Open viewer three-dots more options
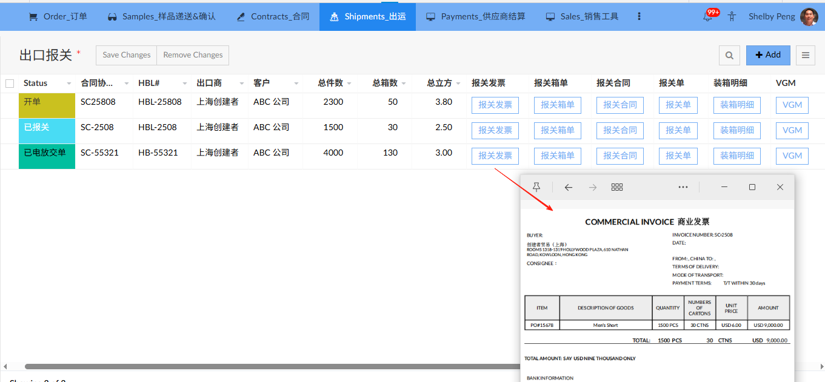The height and width of the screenshot is (382, 825). [683, 187]
